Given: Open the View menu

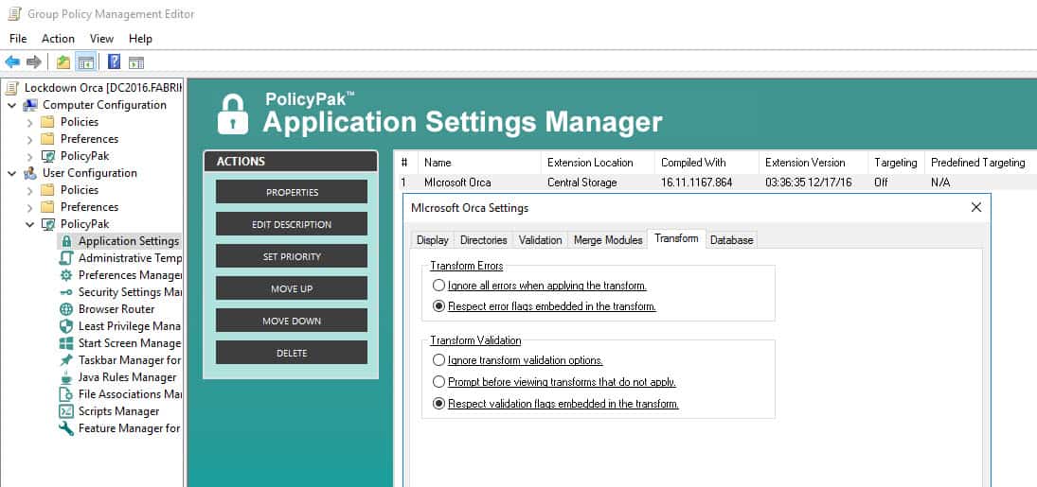Looking at the screenshot, I should click(102, 39).
